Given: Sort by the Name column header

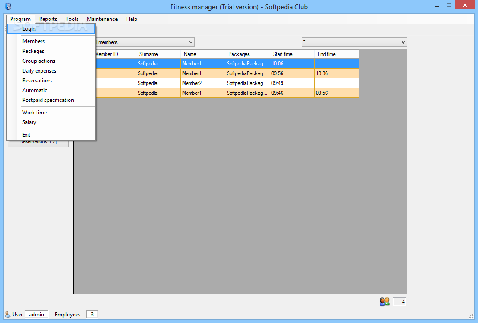Looking at the screenshot, I should tap(203, 54).
